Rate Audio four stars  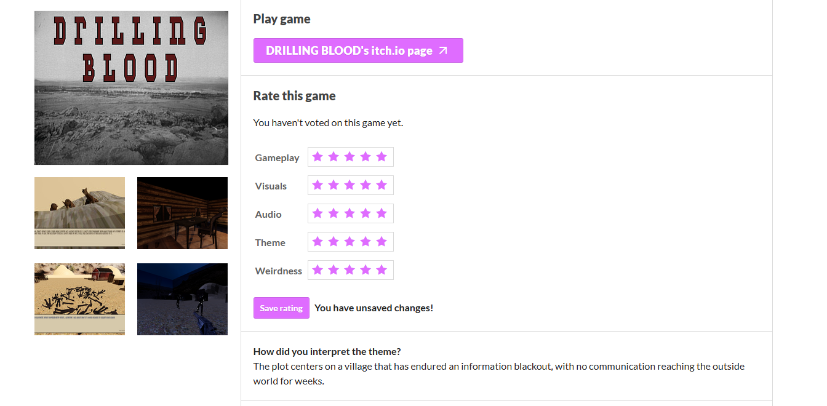click(366, 213)
